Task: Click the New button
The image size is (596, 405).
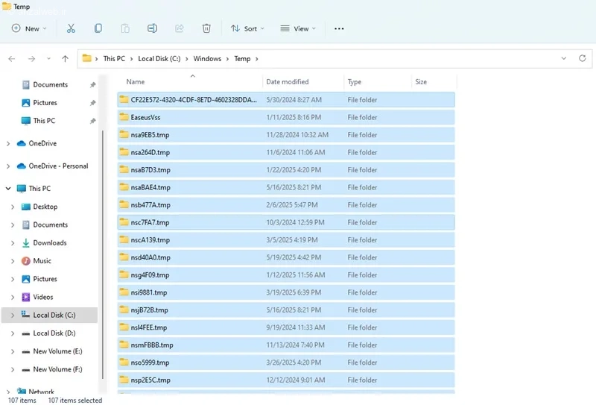Action: [29, 28]
